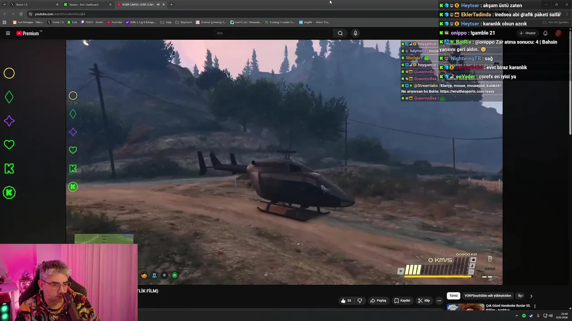Open the Kick bookmark

click(72, 22)
